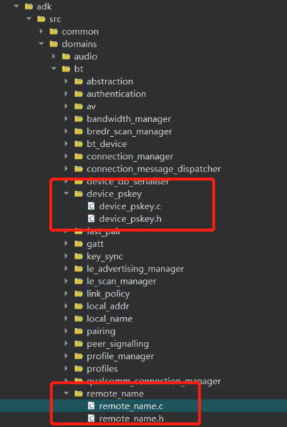Open the remote_name.h file
The image size is (287, 427).
tap(131, 418)
